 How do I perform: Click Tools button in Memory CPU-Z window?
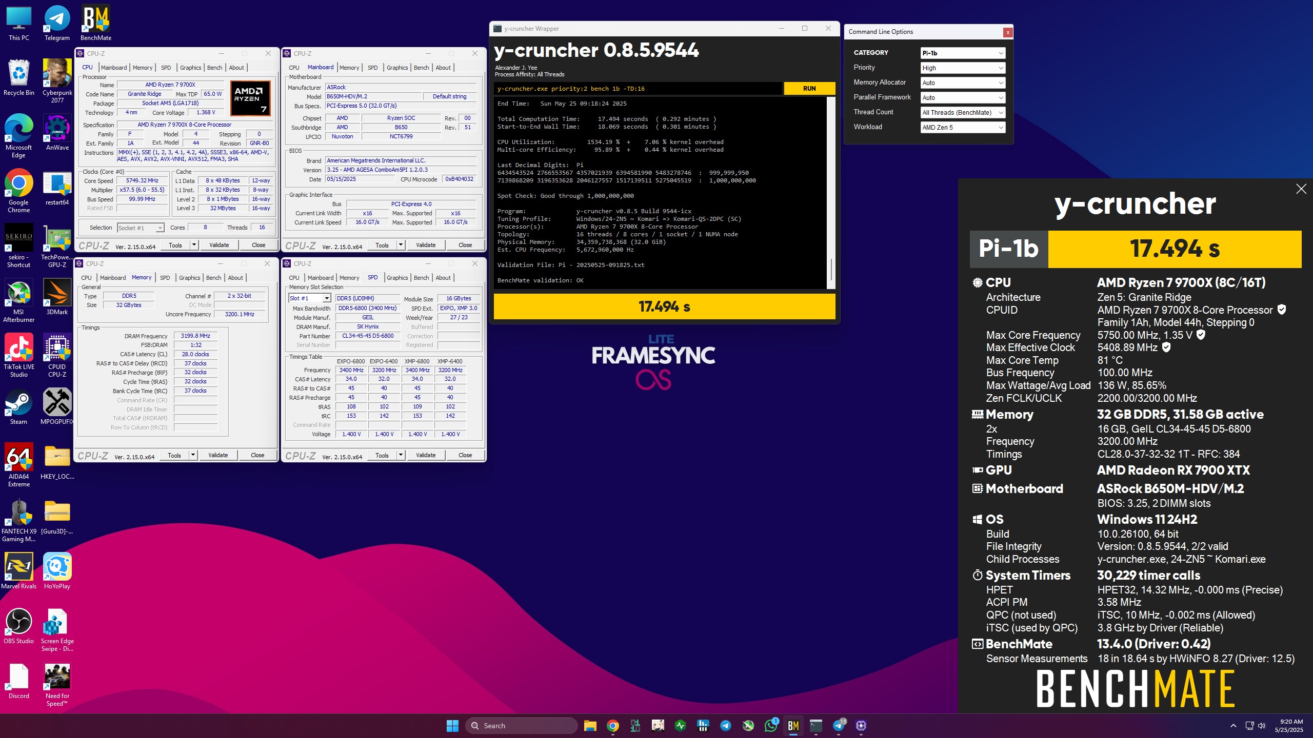(174, 455)
